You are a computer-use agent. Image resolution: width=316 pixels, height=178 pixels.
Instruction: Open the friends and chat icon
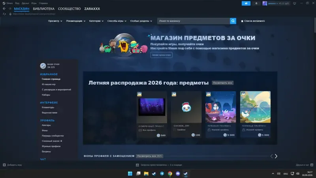click(x=312, y=165)
